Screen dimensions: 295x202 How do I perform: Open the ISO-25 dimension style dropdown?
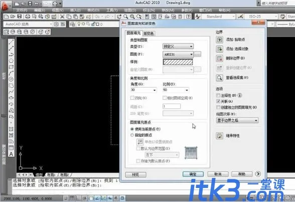tap(260, 17)
